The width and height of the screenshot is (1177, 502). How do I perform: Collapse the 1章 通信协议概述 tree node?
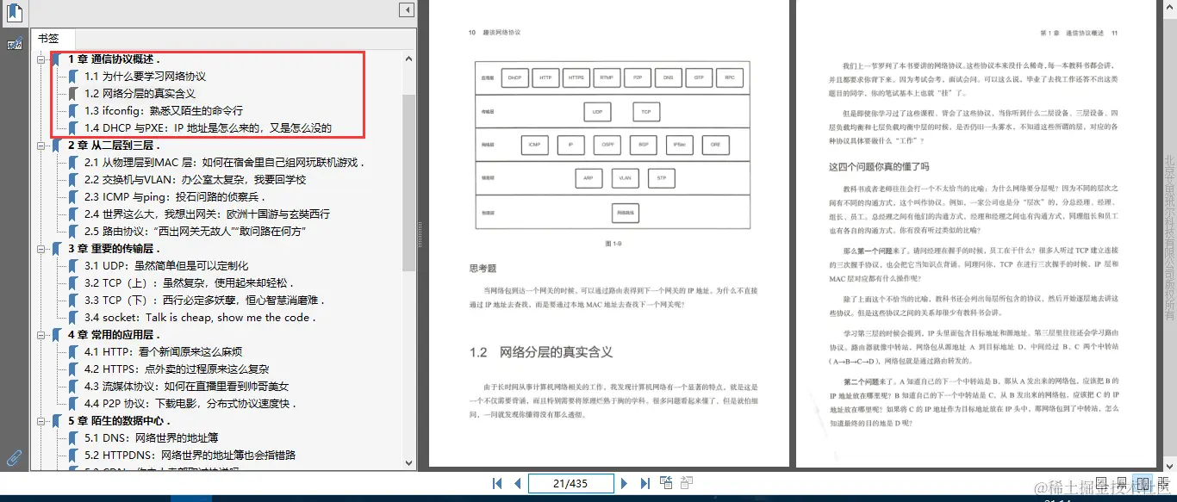tap(41, 59)
